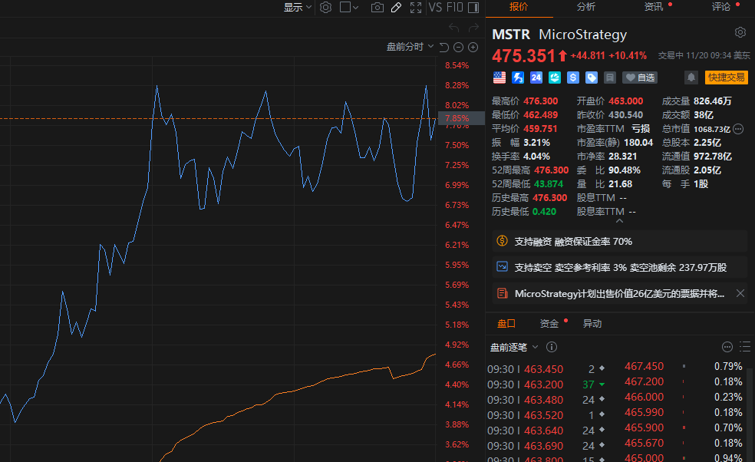Select trade row with price 463.200
755x462 pixels.
546,384
